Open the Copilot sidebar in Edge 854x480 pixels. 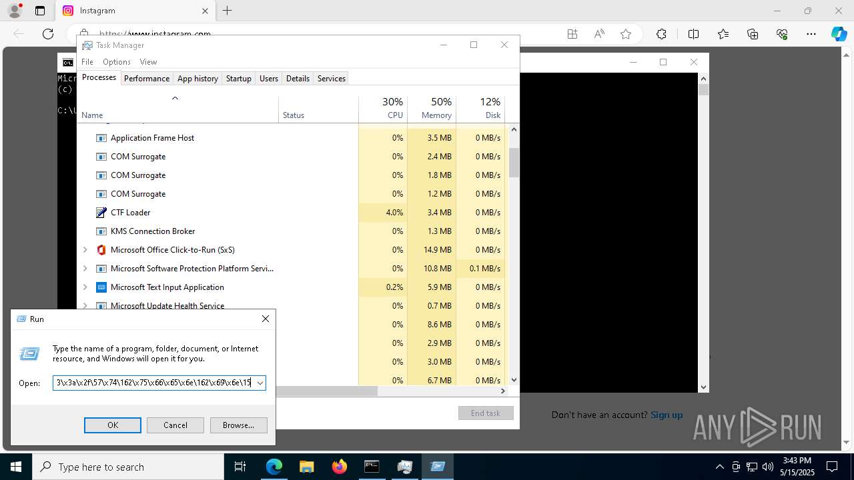[x=839, y=34]
